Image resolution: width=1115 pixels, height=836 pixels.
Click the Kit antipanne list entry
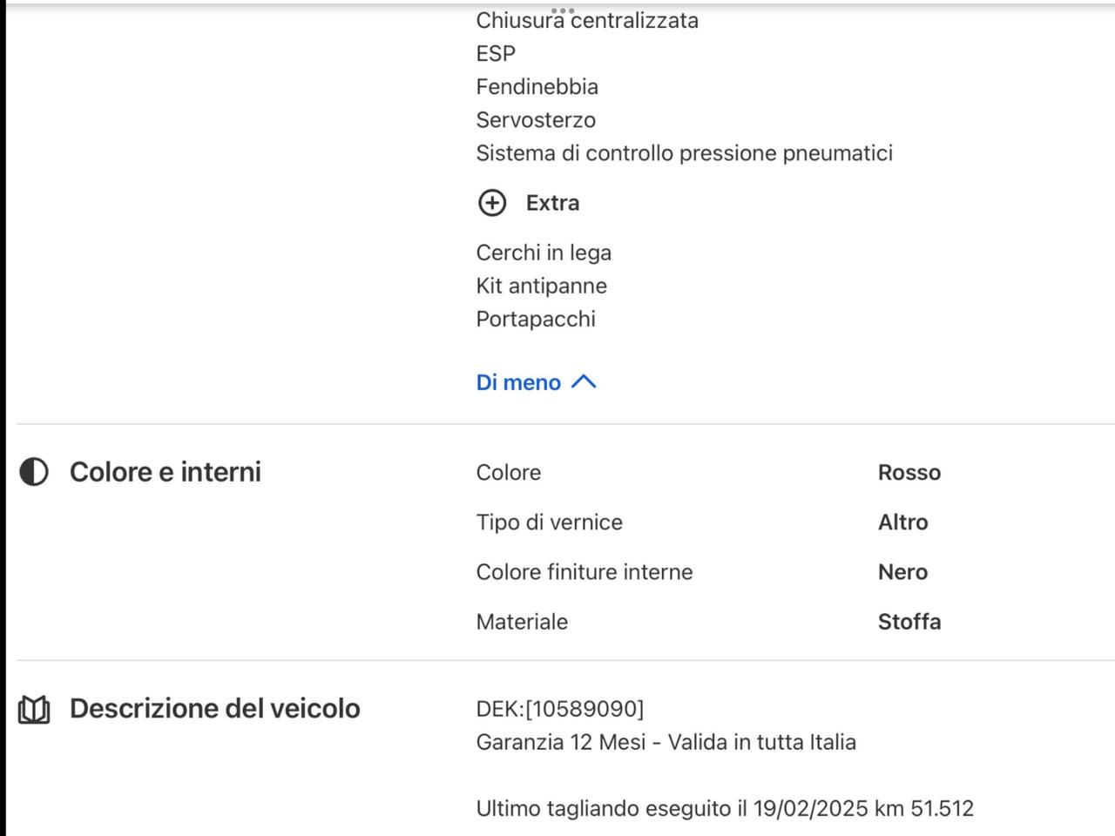pos(541,285)
